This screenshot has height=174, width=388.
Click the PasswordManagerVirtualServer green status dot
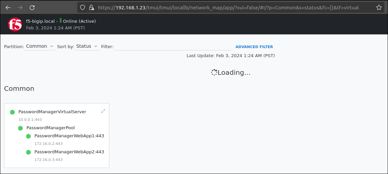(x=13, y=112)
